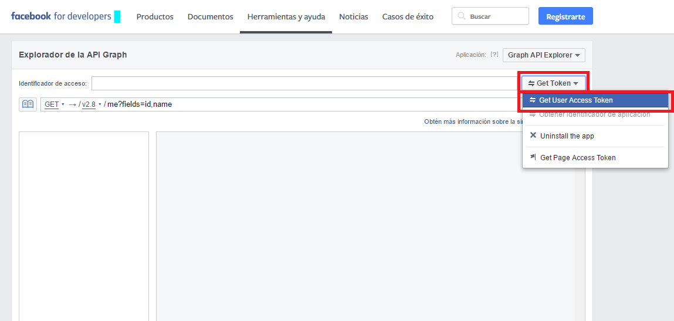Toggle the Get Token dropdown button
674x321 pixels.
point(553,83)
